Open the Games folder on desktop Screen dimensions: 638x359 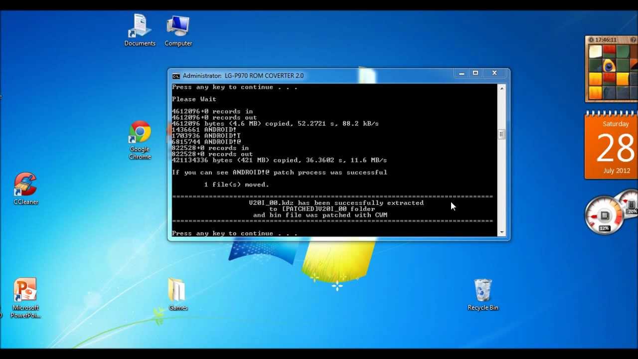coord(178,294)
